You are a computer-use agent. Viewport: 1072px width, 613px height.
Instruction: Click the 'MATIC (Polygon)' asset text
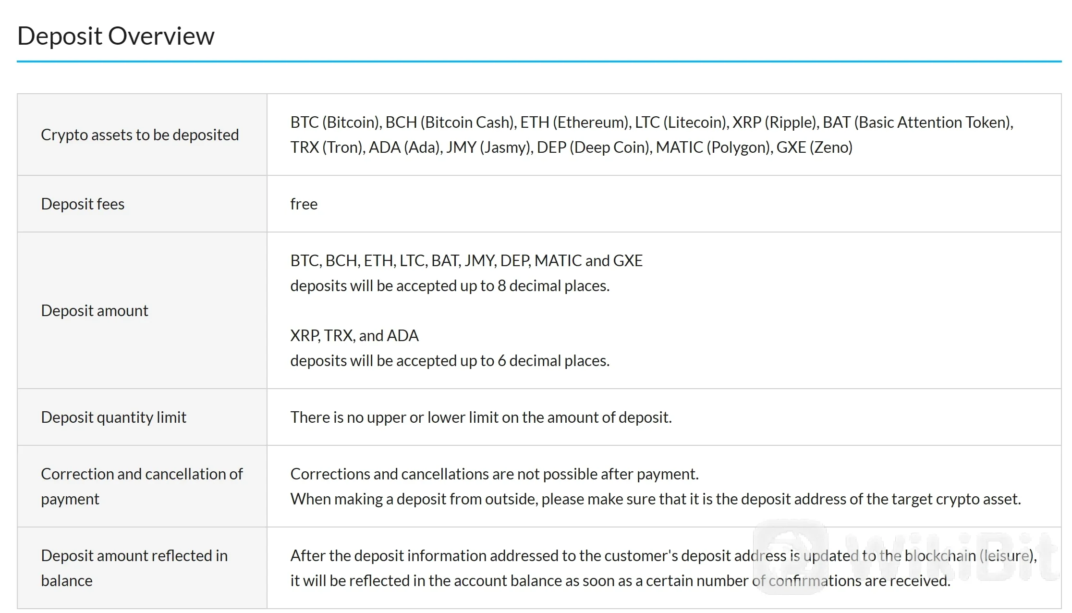point(713,147)
